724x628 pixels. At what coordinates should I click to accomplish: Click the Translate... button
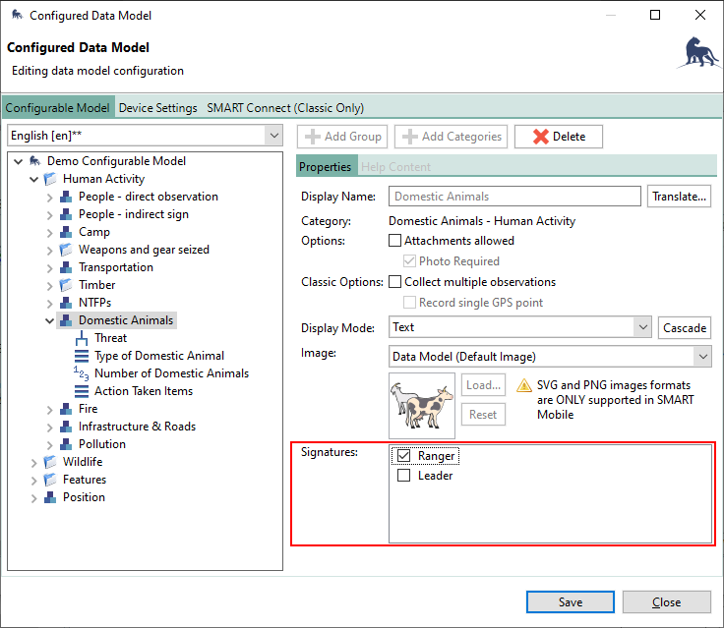pos(679,197)
